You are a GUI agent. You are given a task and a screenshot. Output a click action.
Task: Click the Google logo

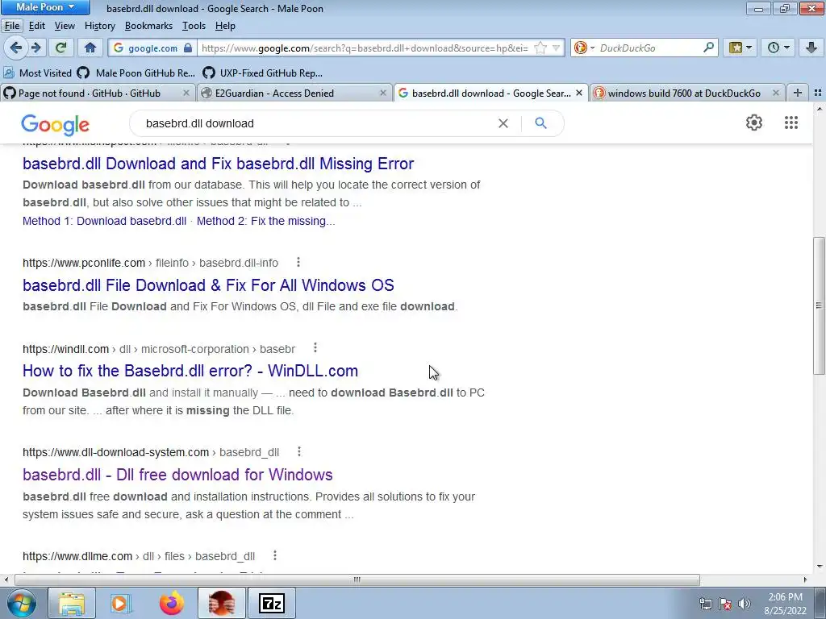point(56,124)
